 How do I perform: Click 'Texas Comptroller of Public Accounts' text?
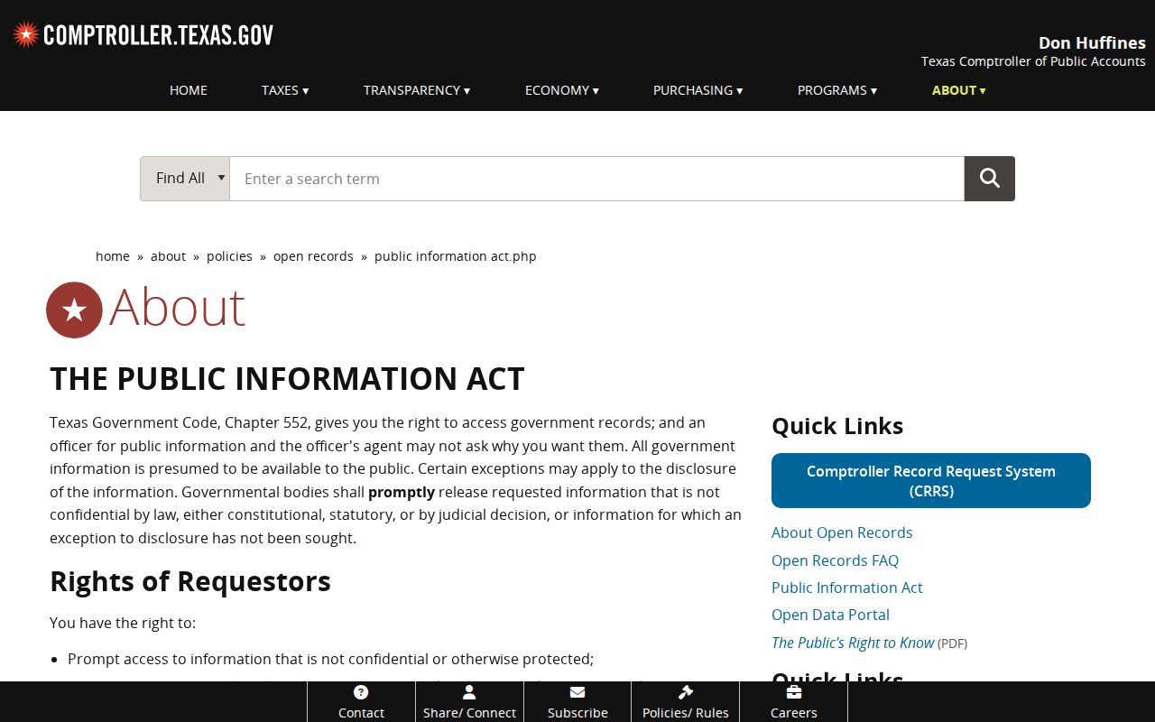coord(1033,61)
